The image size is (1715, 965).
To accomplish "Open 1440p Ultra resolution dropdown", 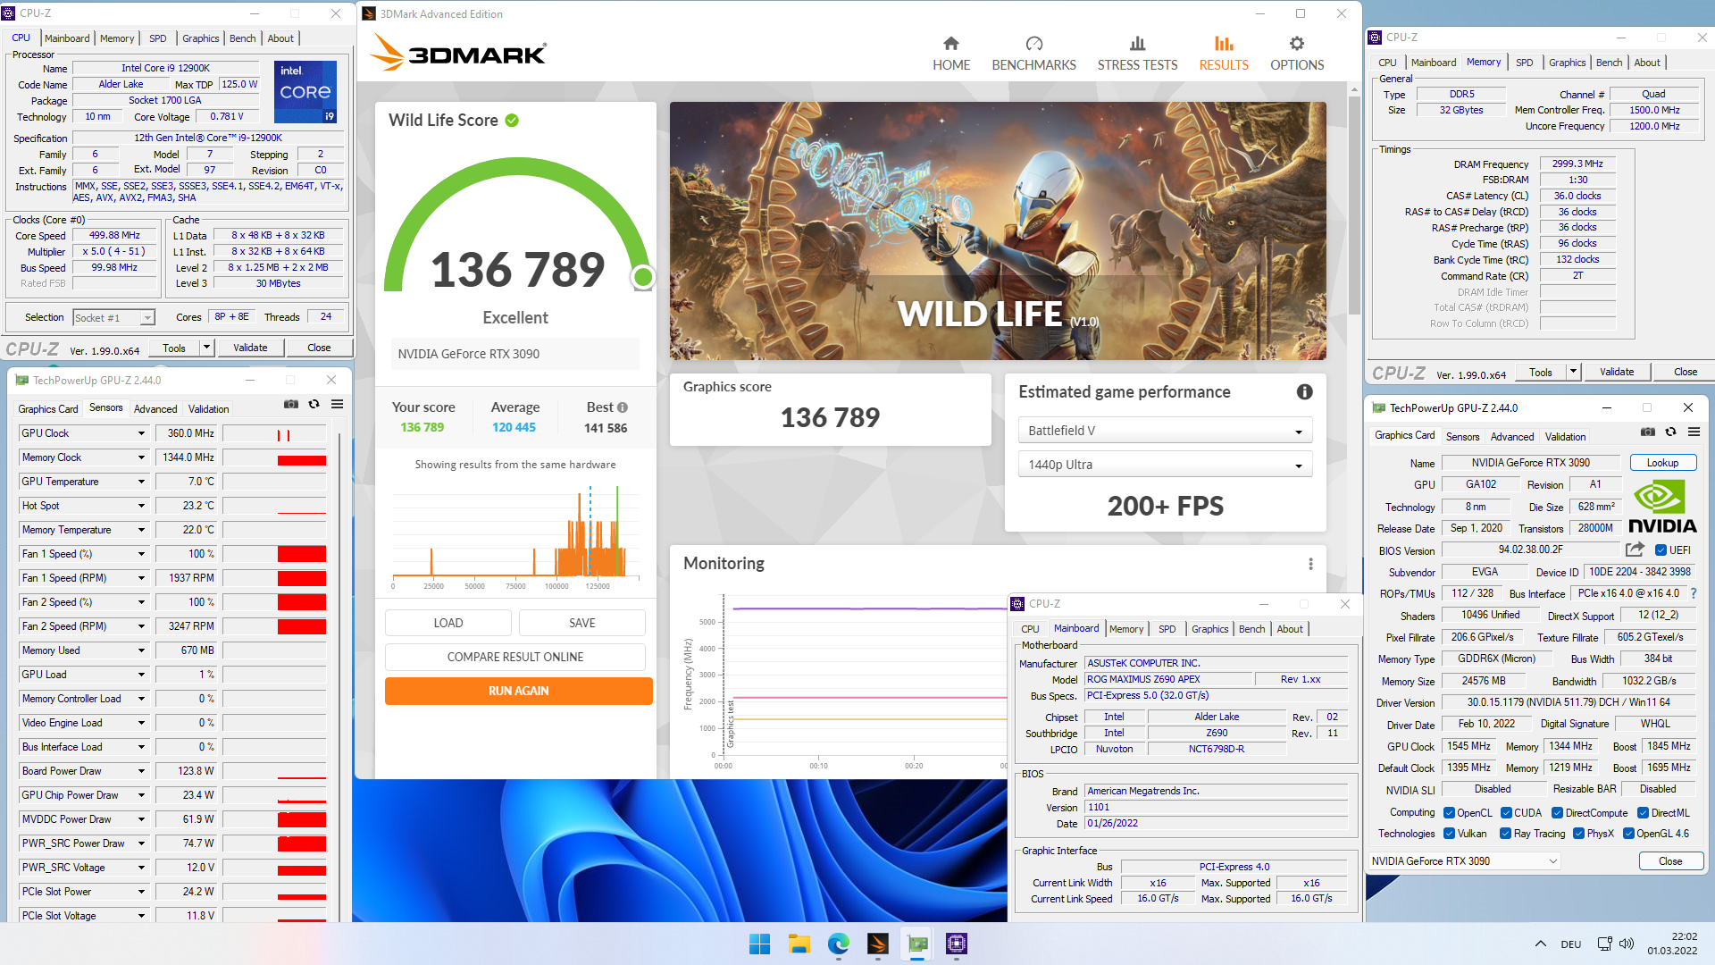I will tap(1165, 465).
